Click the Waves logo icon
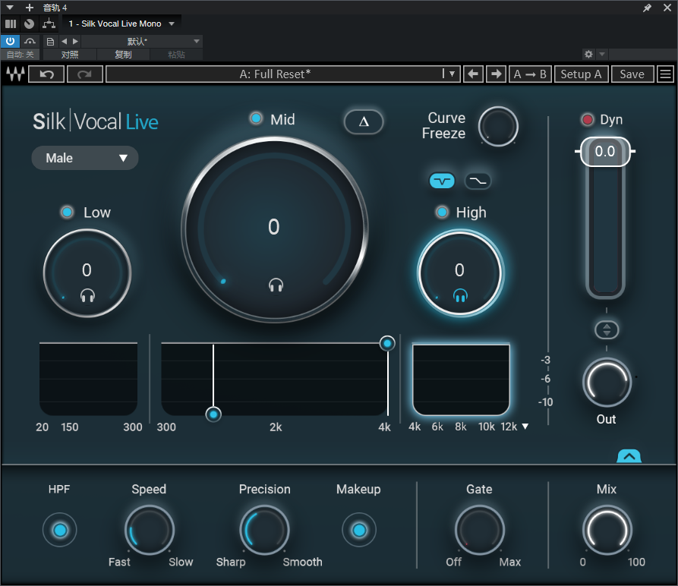Screen dimensions: 678x586 [15, 74]
